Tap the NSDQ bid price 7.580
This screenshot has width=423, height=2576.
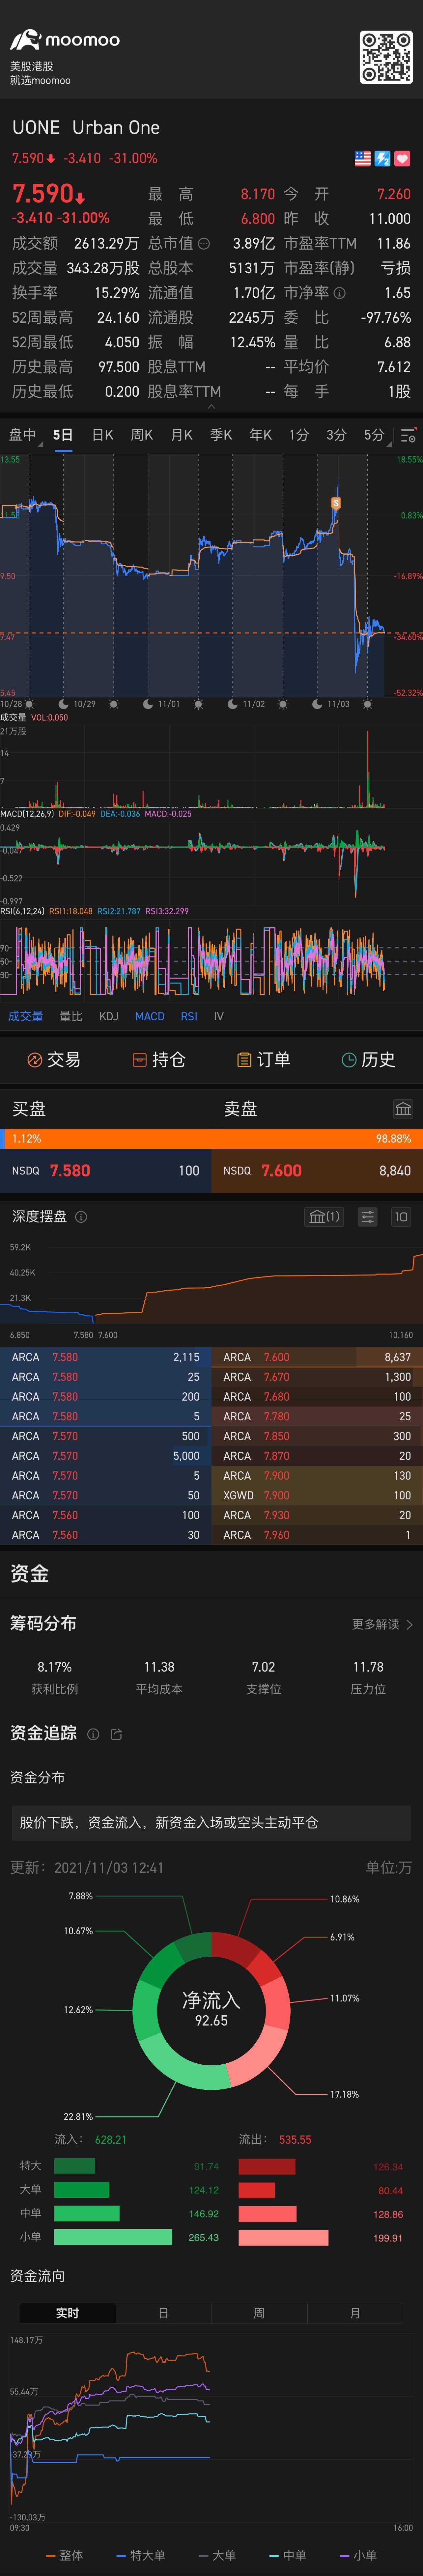(x=70, y=1171)
